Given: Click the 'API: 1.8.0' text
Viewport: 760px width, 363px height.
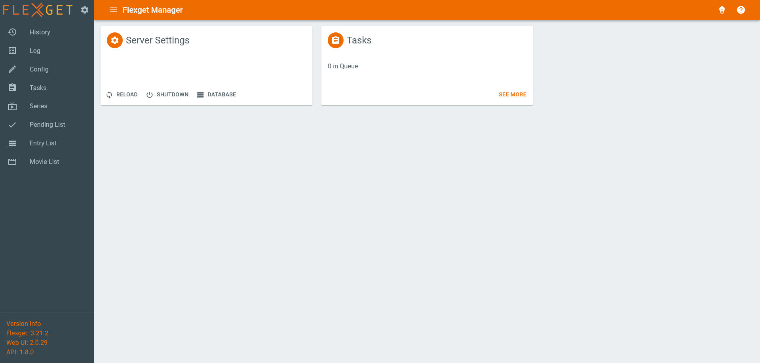Looking at the screenshot, I should tap(20, 352).
